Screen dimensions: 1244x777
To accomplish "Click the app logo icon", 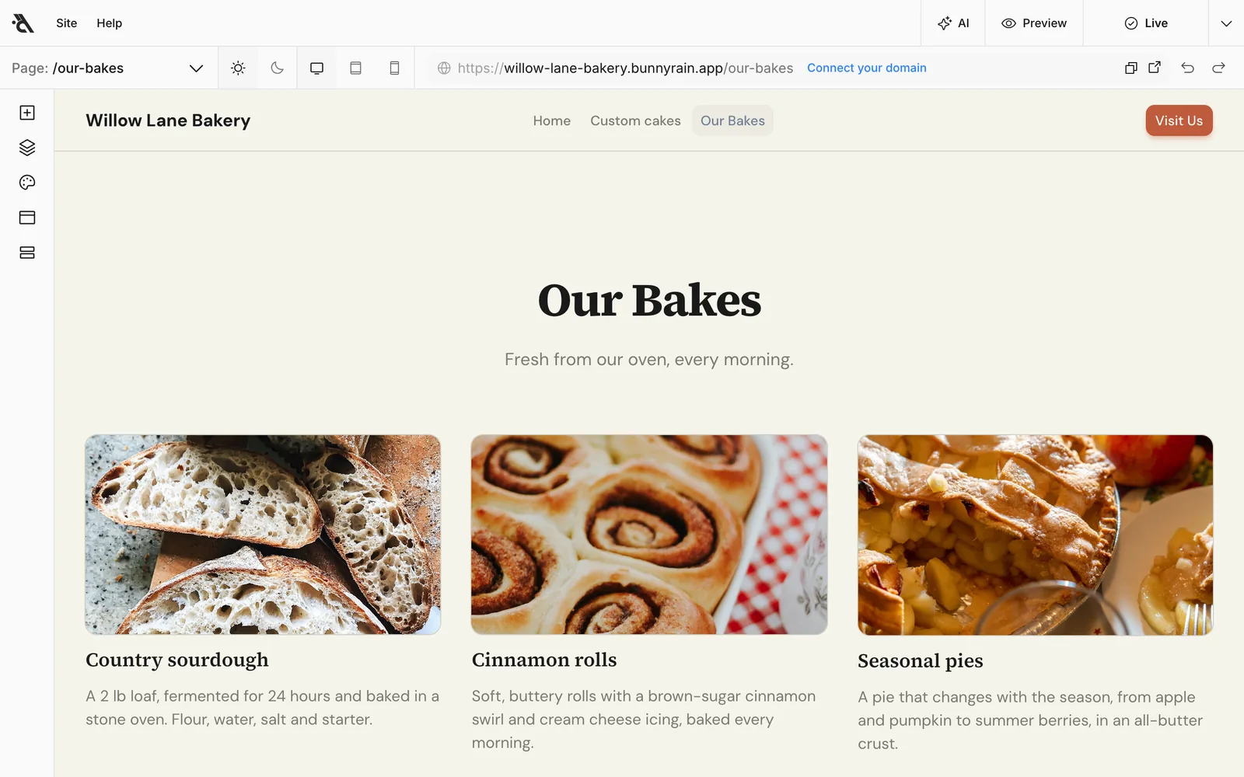I will (x=23, y=23).
